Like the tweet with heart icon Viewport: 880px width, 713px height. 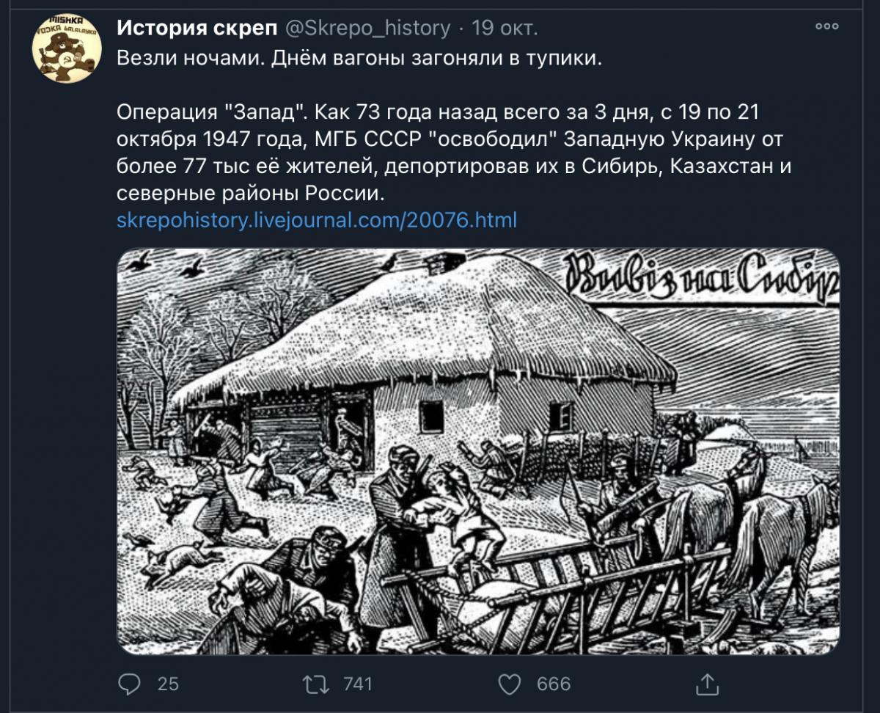tap(509, 684)
